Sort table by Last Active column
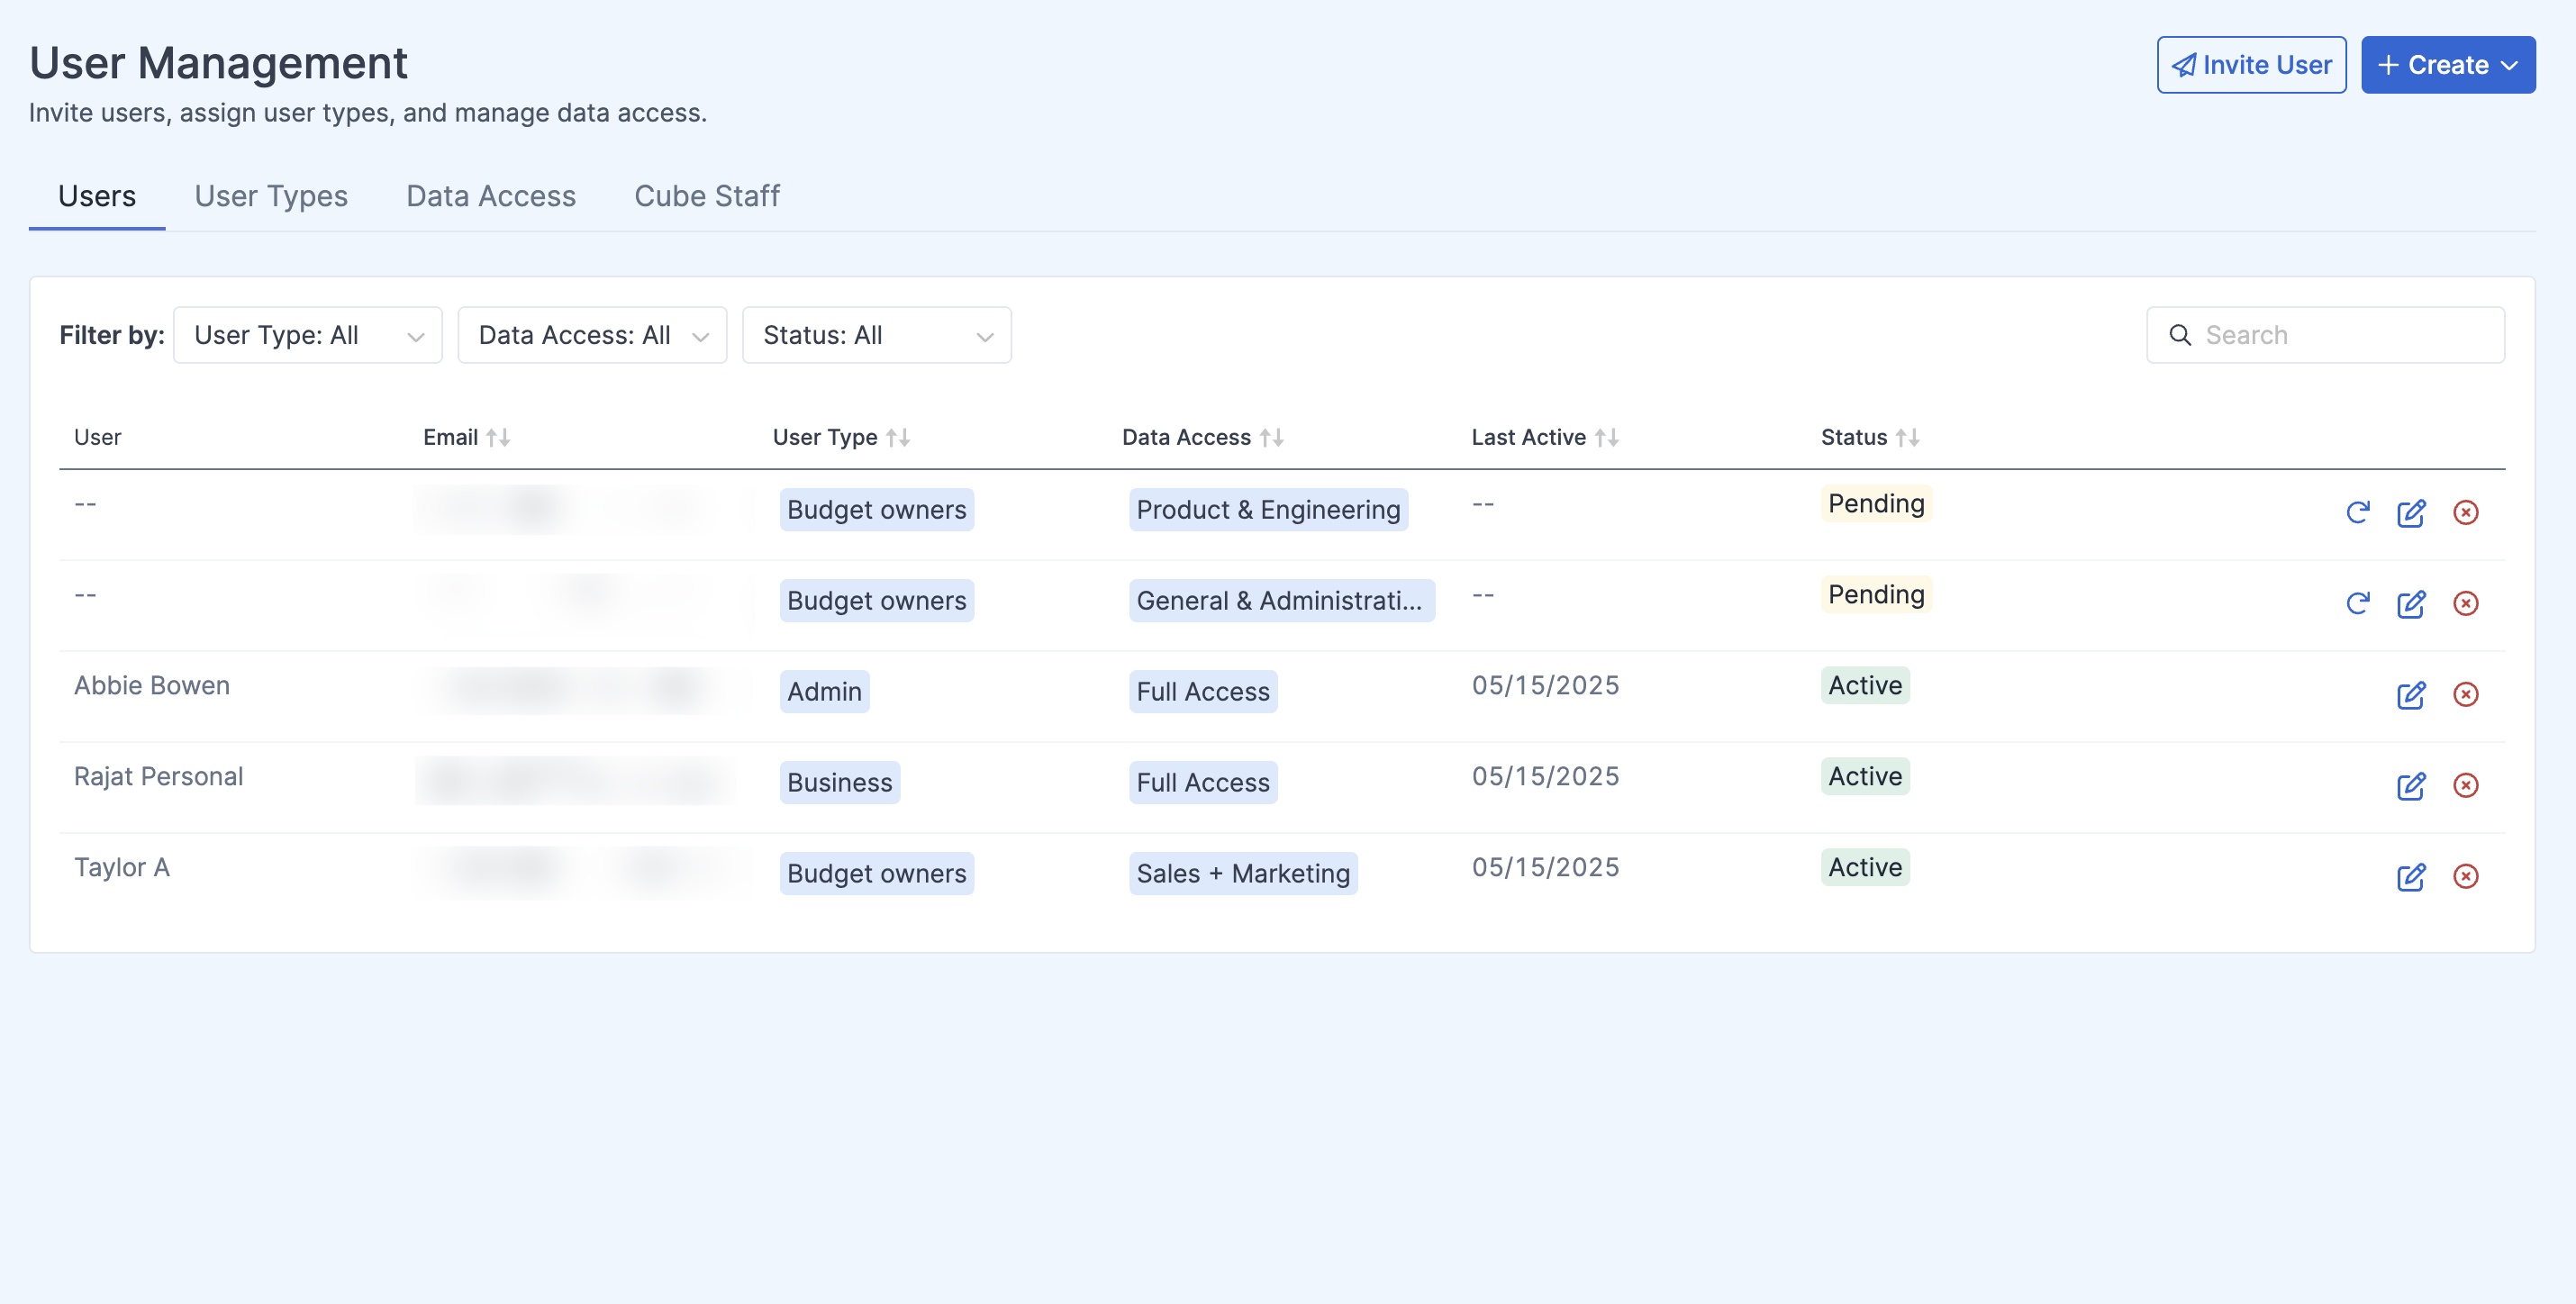The width and height of the screenshot is (2576, 1304). click(x=1606, y=437)
